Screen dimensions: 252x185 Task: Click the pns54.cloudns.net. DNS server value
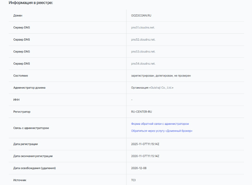click(143, 64)
